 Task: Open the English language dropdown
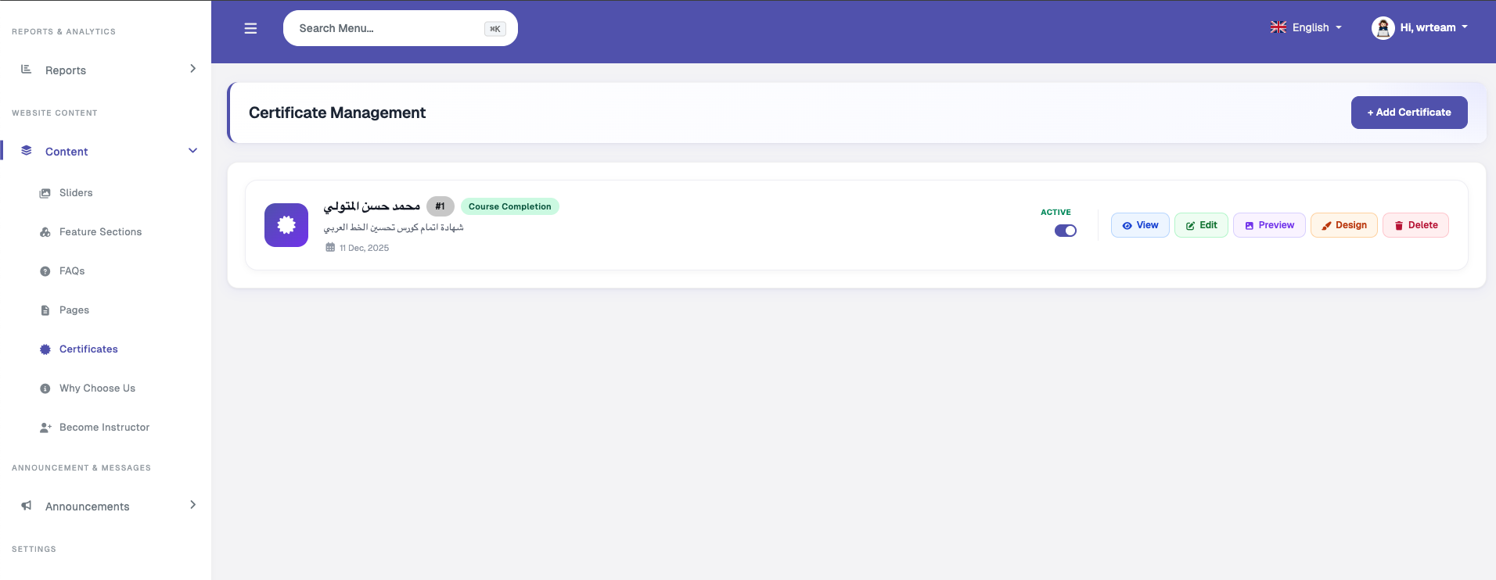click(1306, 27)
